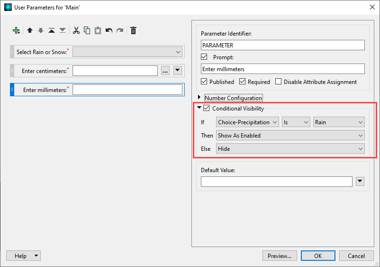Toggle the Required checkbox

click(242, 82)
